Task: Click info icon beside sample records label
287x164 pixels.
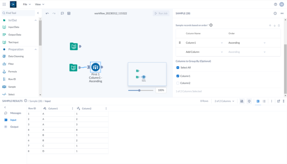Action: tap(211, 25)
